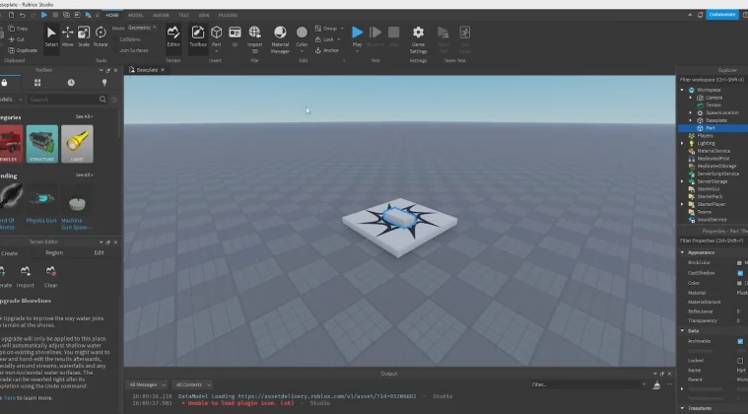The height and width of the screenshot is (414, 748).
Task: Open the Region tab in Terrain Editor
Action: click(54, 252)
